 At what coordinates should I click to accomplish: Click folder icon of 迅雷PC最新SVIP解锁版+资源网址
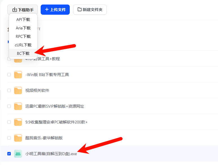(18, 106)
